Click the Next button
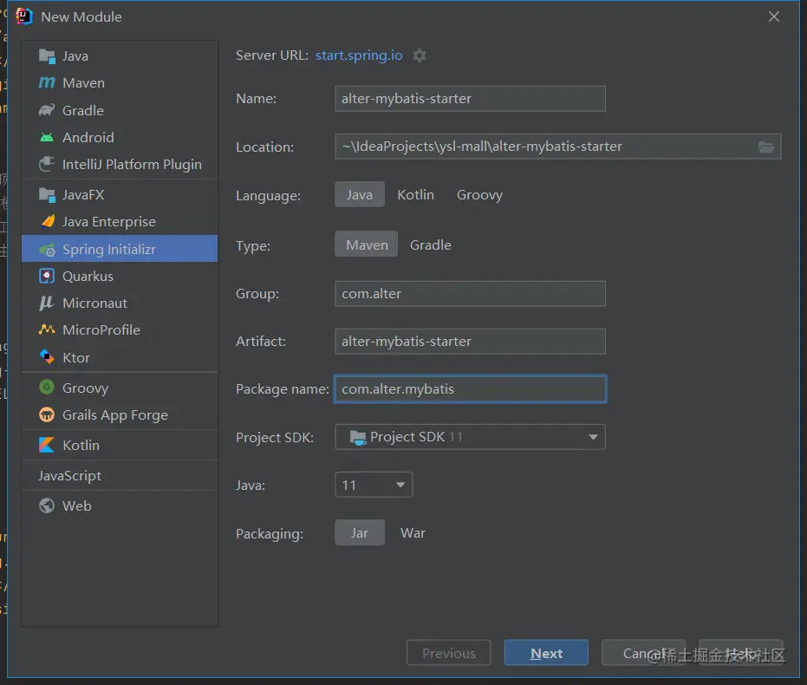 click(546, 653)
